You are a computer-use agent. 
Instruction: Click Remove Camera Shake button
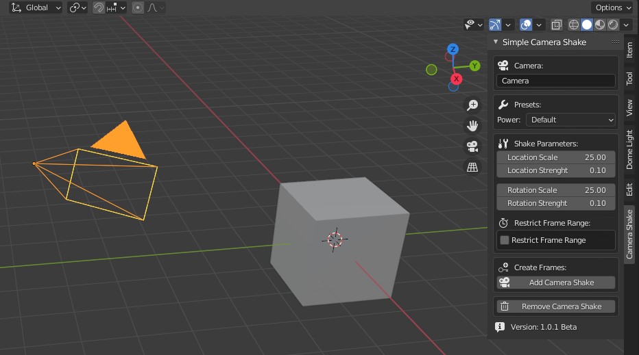pyautogui.click(x=556, y=306)
